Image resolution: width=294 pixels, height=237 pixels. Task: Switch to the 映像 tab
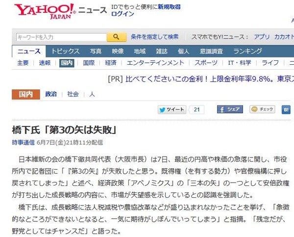118,51
